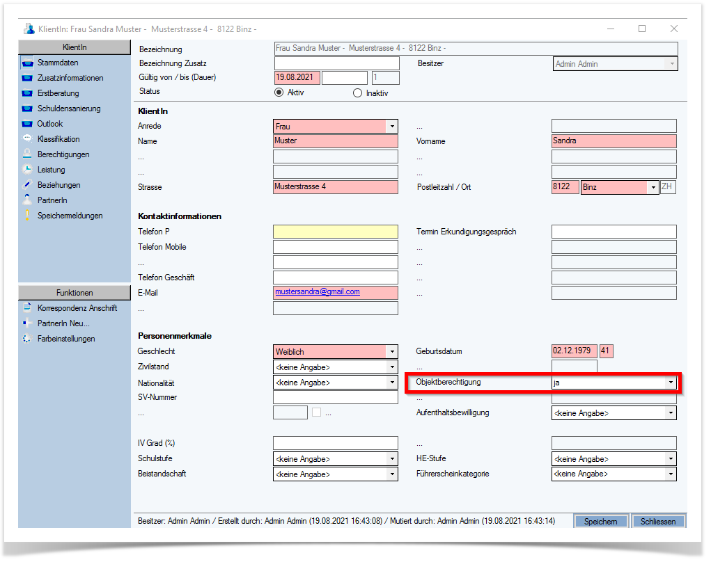Click the Klassifikation speech bubble icon
Viewport: 711px width, 562px height.
click(x=27, y=138)
